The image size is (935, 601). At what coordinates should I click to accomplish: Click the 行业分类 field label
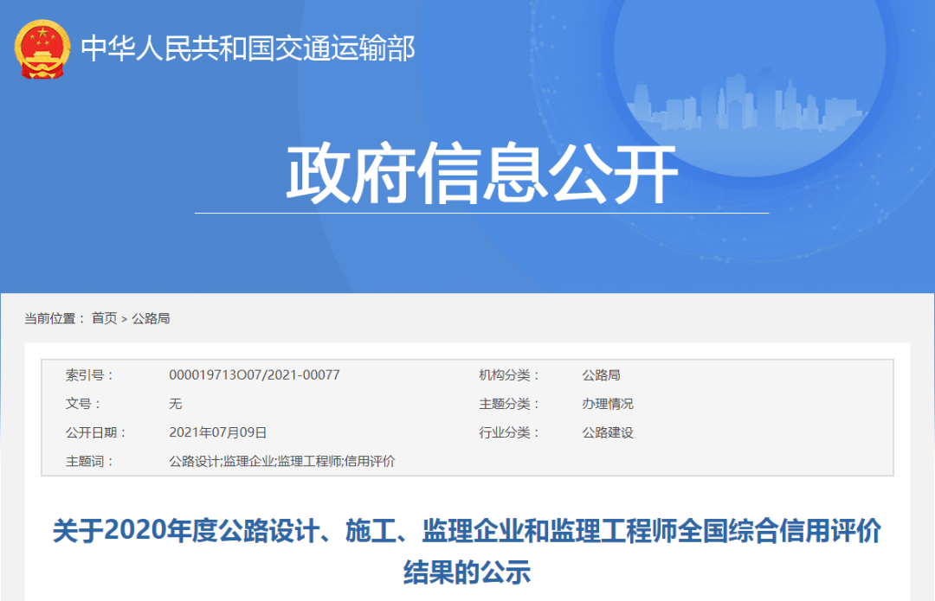508,432
